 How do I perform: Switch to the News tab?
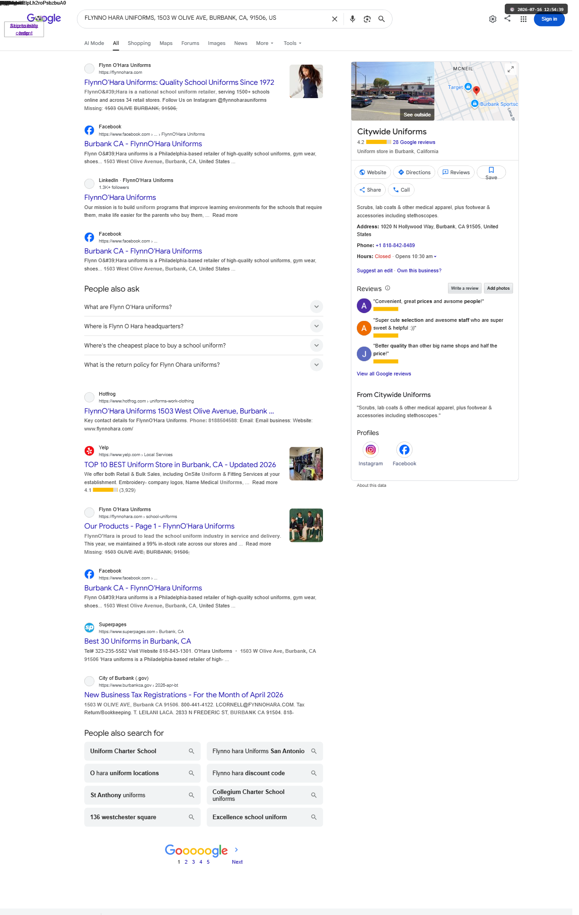click(x=240, y=43)
